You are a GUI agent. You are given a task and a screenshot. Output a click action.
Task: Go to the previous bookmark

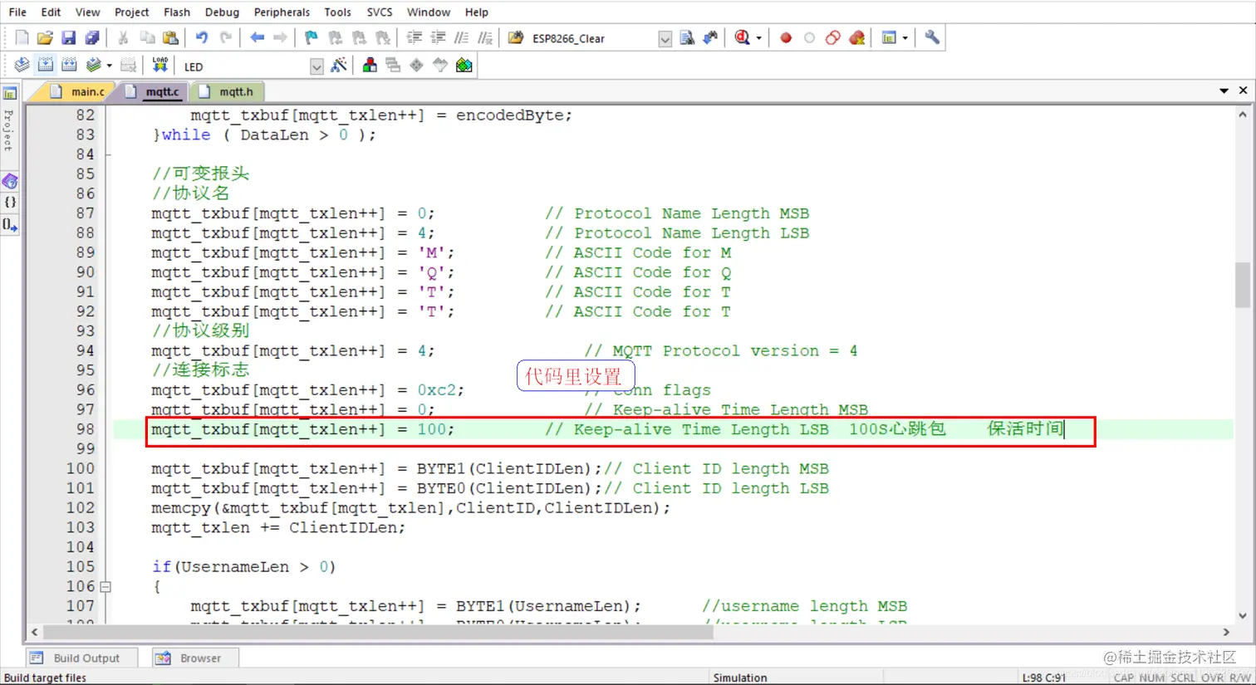click(x=335, y=38)
